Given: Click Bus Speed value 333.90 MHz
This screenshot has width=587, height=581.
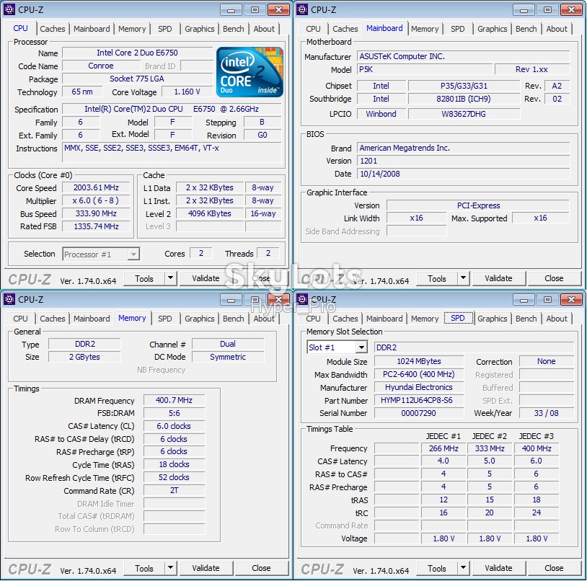Looking at the screenshot, I should 96,213.
